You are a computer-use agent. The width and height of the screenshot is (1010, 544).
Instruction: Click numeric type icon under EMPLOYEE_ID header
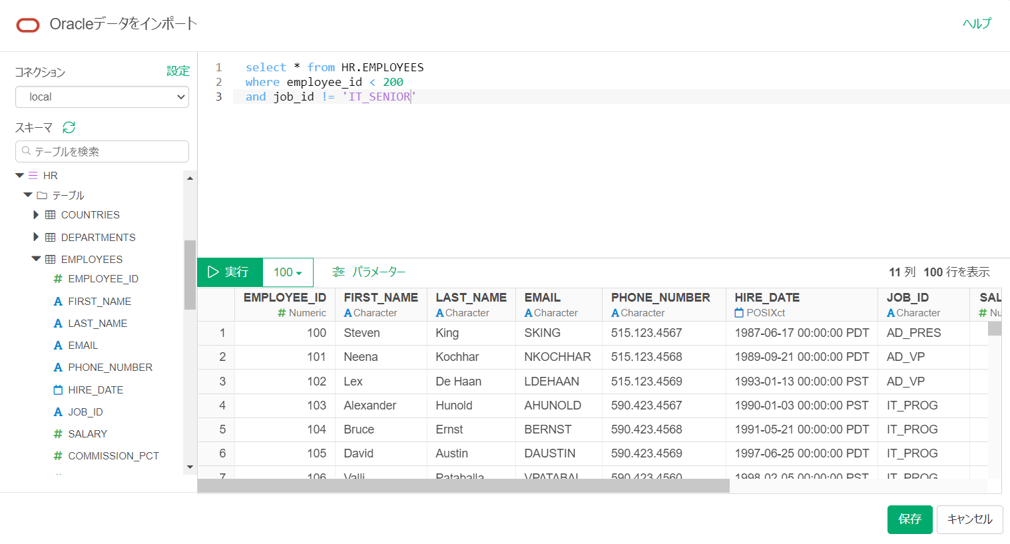pyautogui.click(x=282, y=313)
